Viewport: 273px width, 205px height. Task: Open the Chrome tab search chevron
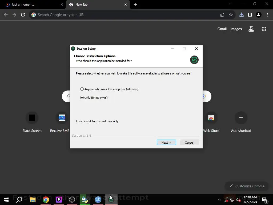(x=230, y=4)
